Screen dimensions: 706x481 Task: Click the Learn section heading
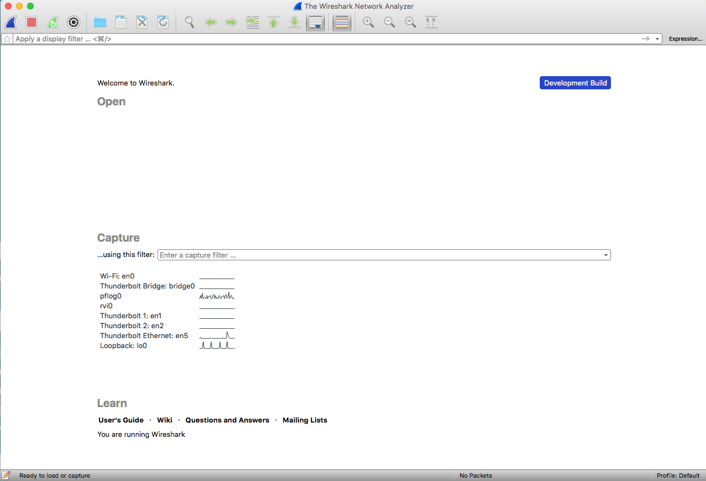click(112, 403)
